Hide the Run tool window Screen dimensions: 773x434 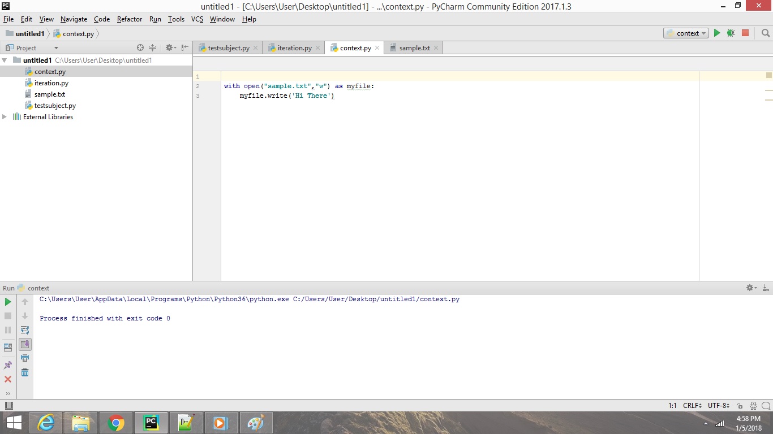[x=766, y=288]
